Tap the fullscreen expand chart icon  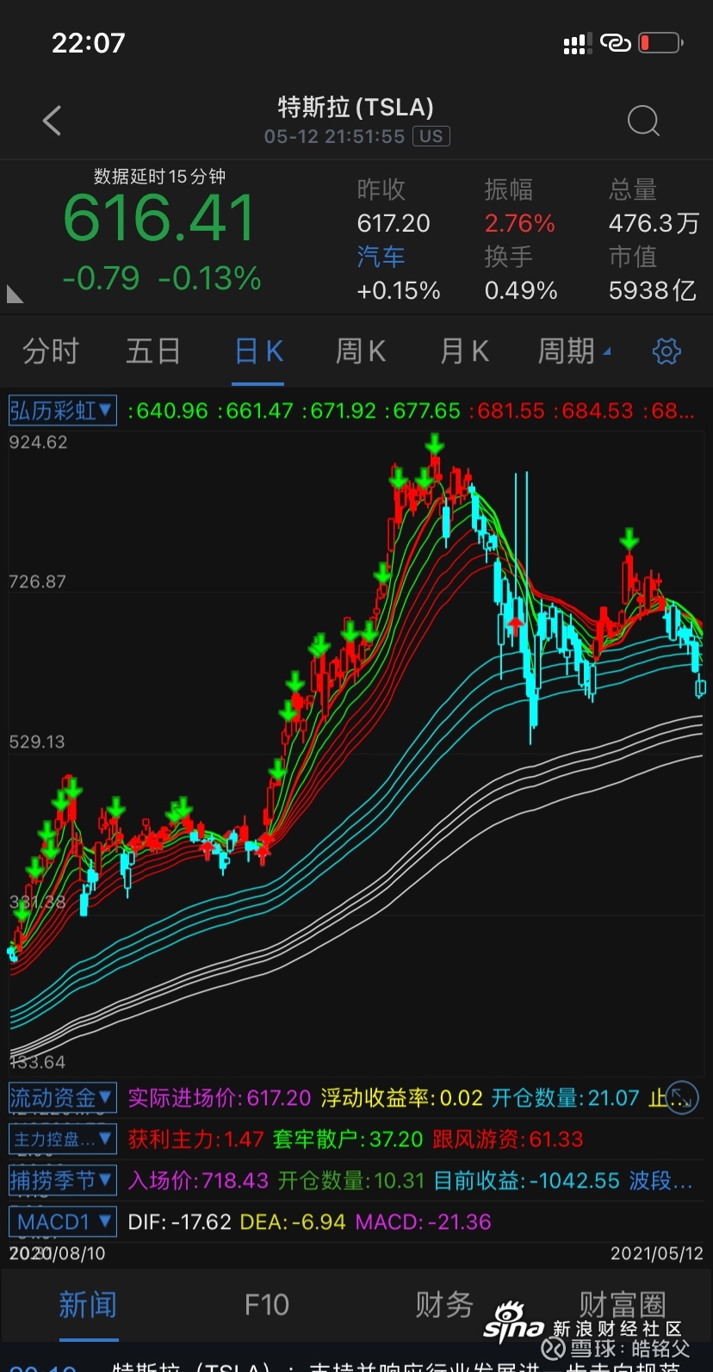click(x=682, y=1097)
